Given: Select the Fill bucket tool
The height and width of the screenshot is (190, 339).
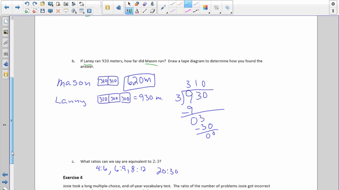Looking at the screenshot, I should click(x=153, y=4).
